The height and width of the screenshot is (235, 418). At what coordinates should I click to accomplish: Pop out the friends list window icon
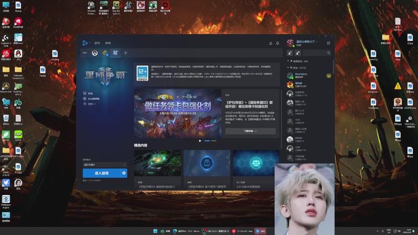[x=329, y=43]
